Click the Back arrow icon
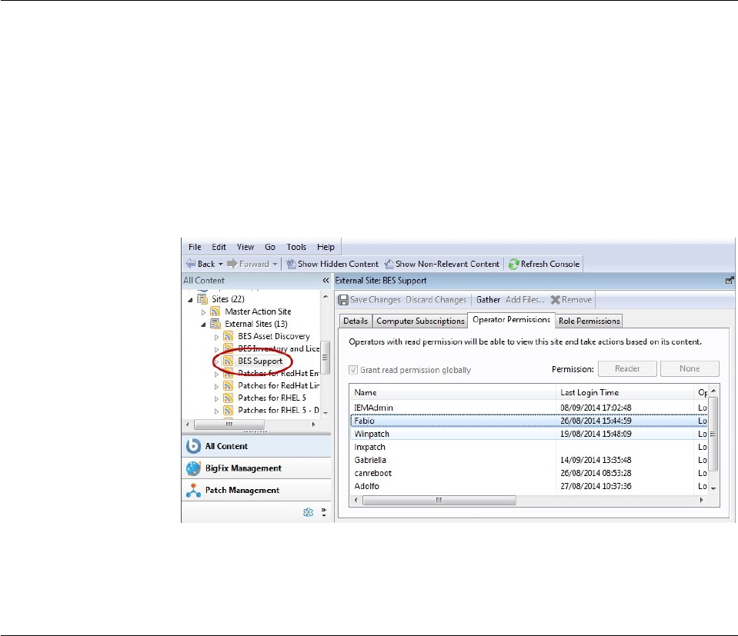This screenshot has height=636, width=738. point(191,264)
